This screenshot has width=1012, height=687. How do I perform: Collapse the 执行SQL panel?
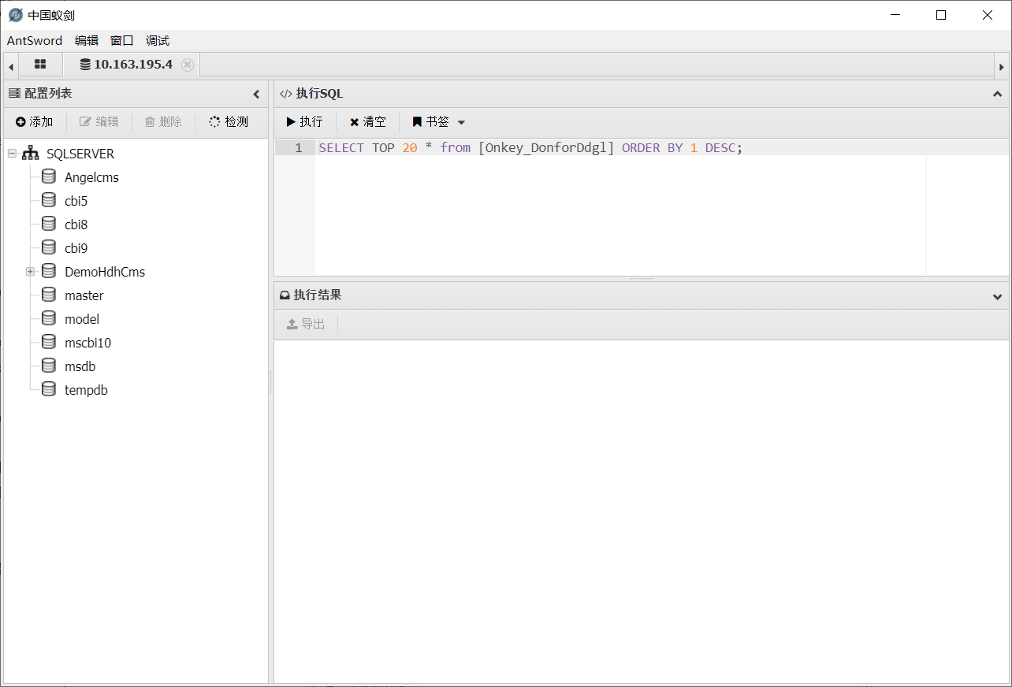pyautogui.click(x=997, y=94)
